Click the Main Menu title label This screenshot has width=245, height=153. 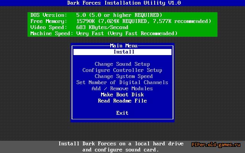[122, 46]
